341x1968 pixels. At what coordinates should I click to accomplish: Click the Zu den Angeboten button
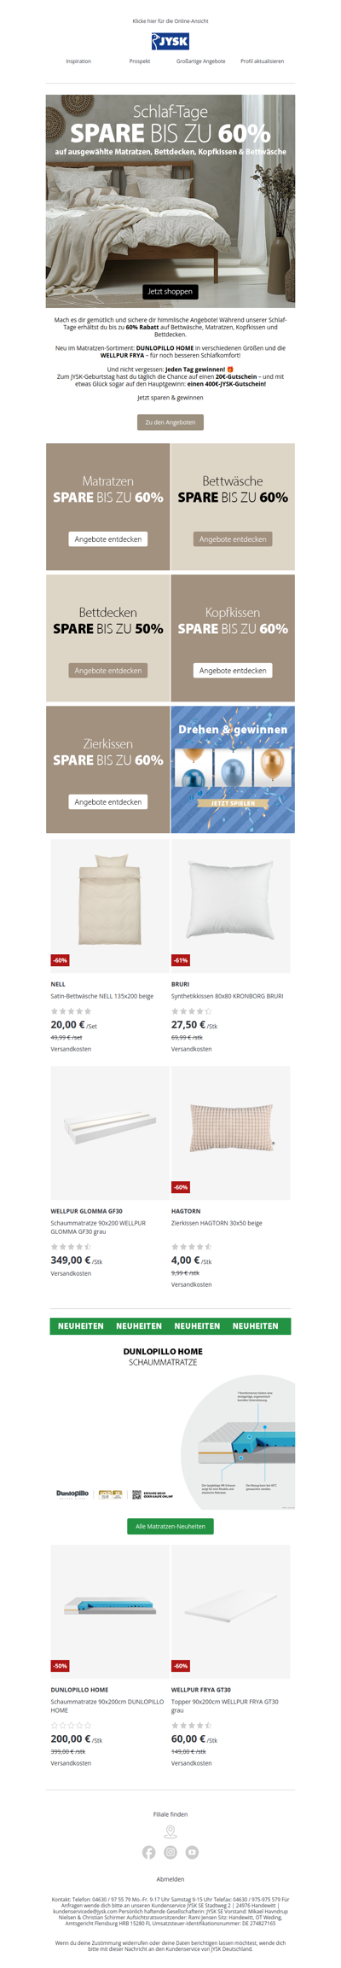(x=170, y=422)
